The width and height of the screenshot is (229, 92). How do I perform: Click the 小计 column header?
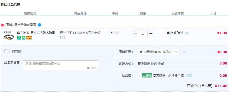click(x=213, y=14)
